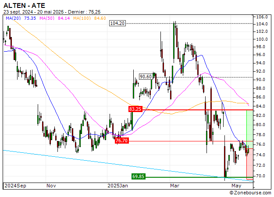Click the MA(50) legend label
Viewport: 274px width, 197px height.
point(47,18)
